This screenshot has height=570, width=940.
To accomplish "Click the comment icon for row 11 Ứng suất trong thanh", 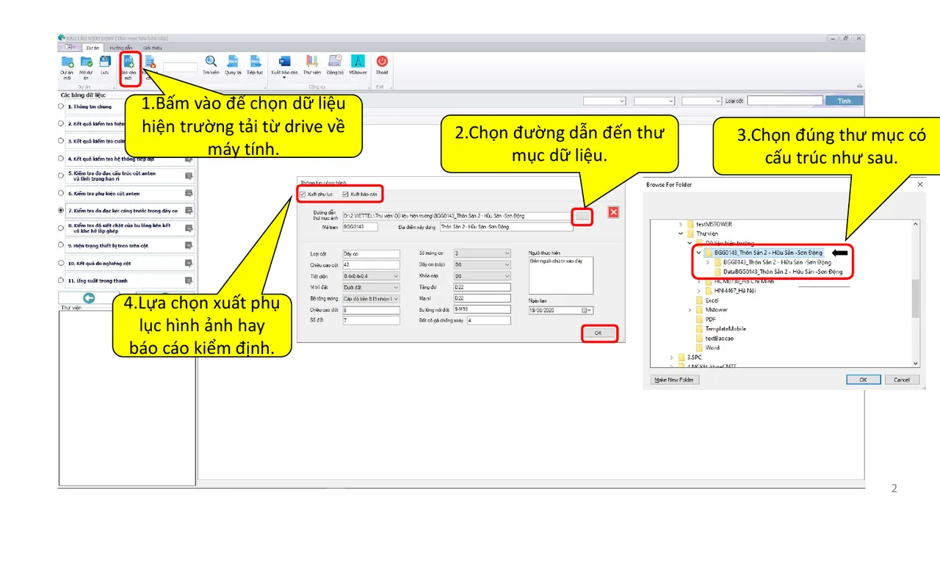I will tap(189, 281).
